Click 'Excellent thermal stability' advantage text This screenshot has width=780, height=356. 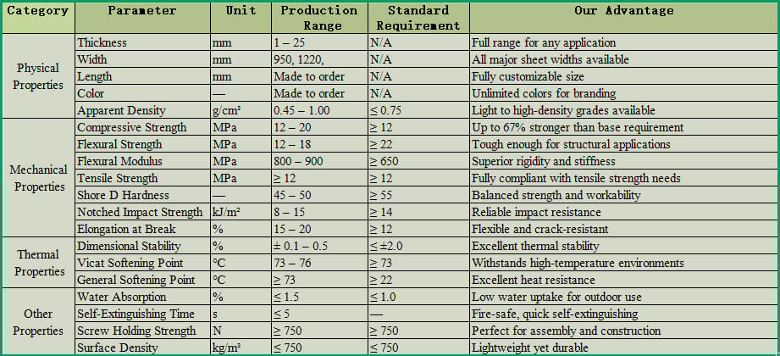[x=535, y=246]
